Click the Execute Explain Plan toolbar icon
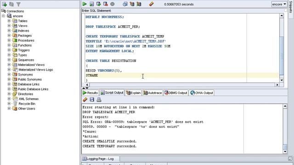Image resolution: width=294 pixels, height=165 pixels. pos(132,4)
